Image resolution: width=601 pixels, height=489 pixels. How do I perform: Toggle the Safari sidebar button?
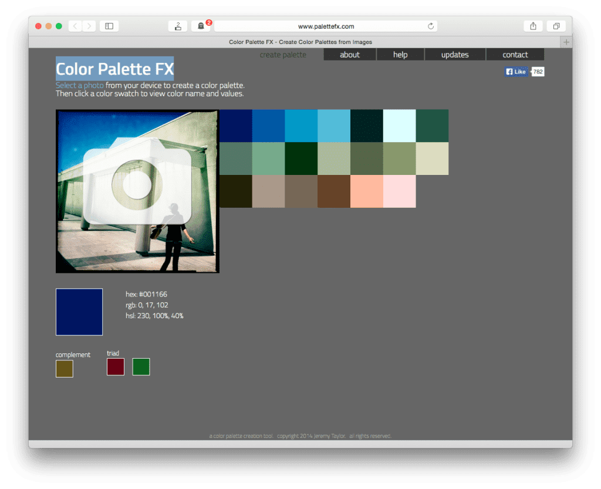[x=109, y=26]
